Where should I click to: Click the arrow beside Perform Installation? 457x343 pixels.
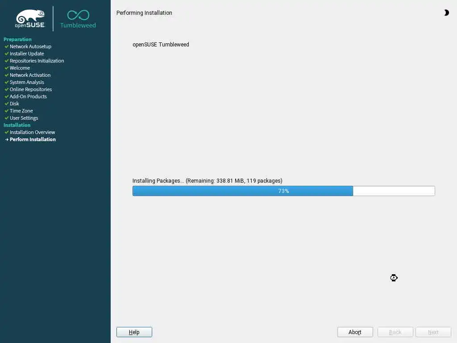point(7,139)
